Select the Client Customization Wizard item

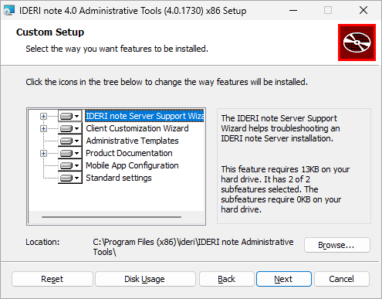[x=137, y=128]
